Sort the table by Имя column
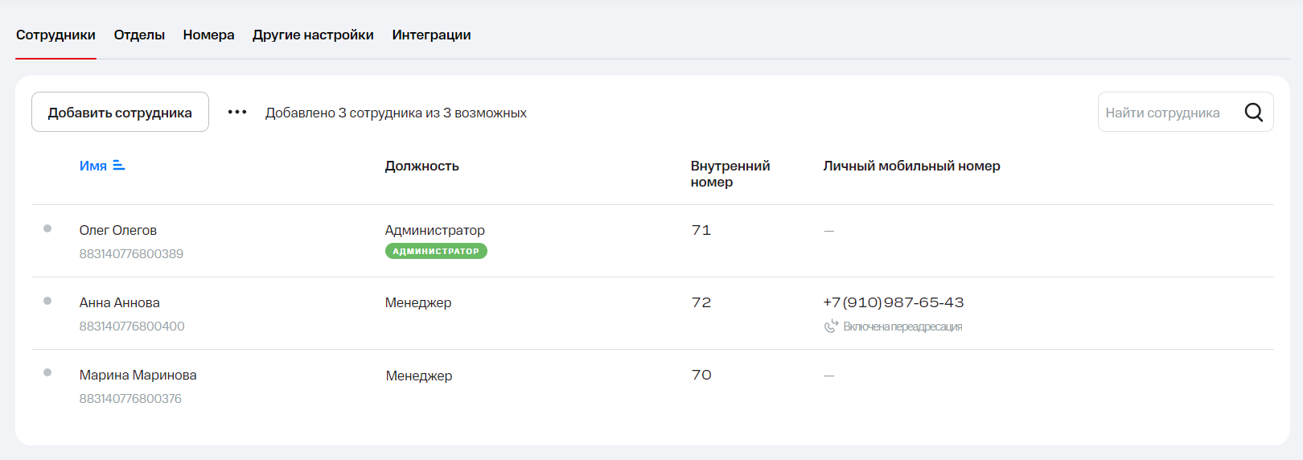The image size is (1303, 460). 93,166
